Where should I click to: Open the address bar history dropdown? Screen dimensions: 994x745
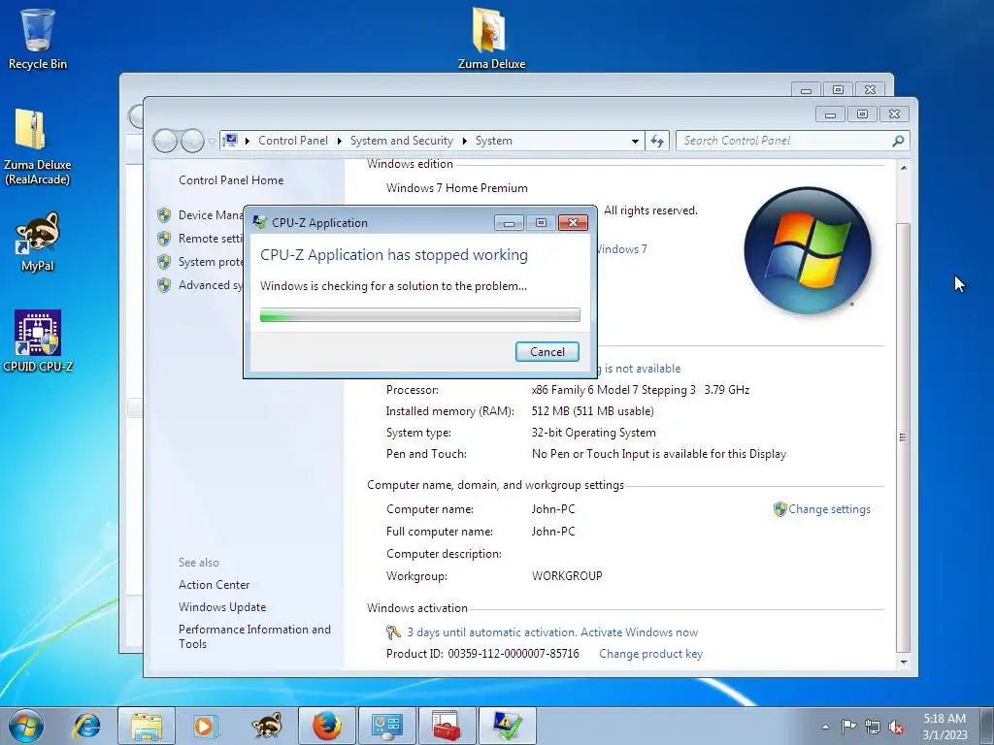pos(635,142)
